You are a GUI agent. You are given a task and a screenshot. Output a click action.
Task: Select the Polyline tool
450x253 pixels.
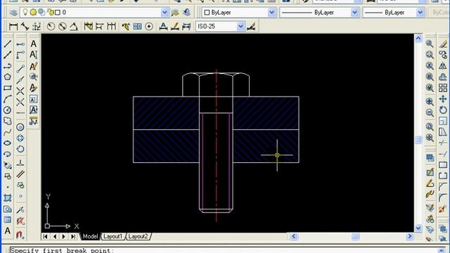coord(8,66)
